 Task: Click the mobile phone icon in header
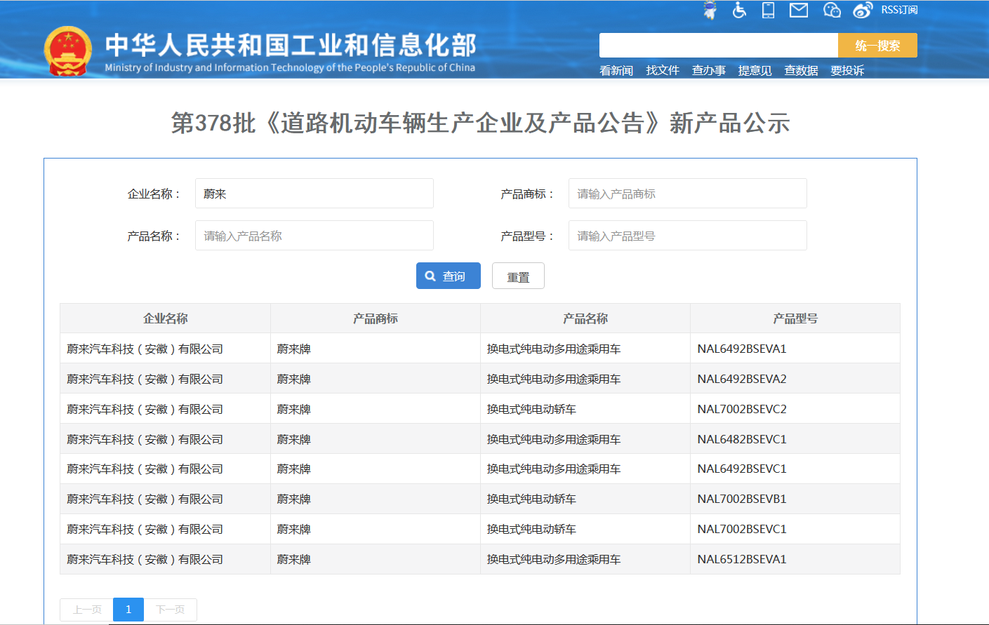coord(769,10)
